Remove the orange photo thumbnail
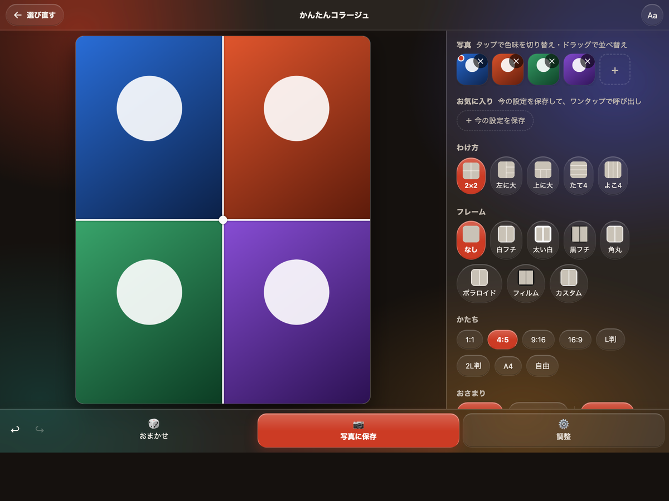This screenshot has width=669, height=501. (516, 61)
